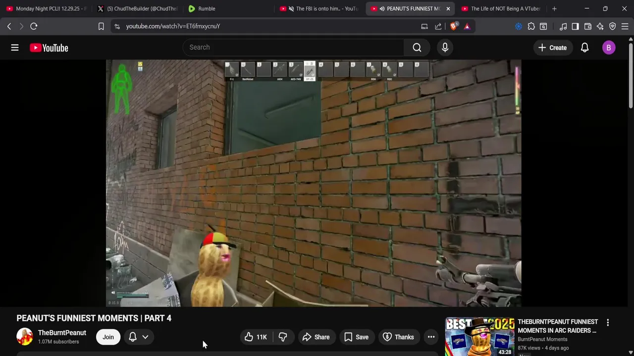Dislike this video
Image resolution: width=634 pixels, height=356 pixels.
283,337
